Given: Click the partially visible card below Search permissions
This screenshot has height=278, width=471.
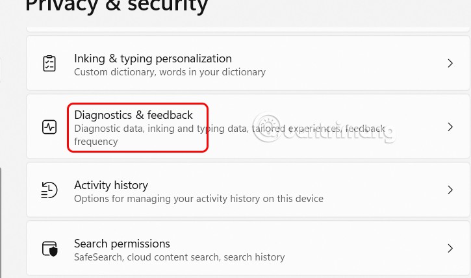Looking at the screenshot, I should click(x=247, y=276).
